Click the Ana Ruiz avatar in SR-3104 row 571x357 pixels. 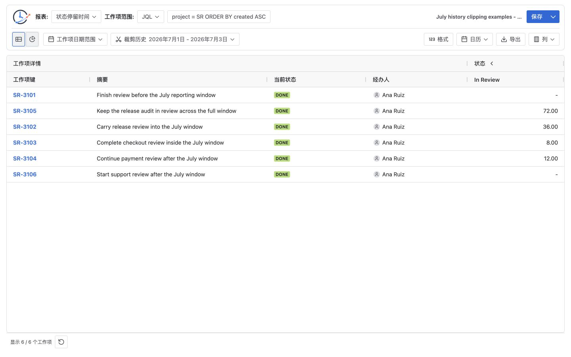click(x=377, y=159)
